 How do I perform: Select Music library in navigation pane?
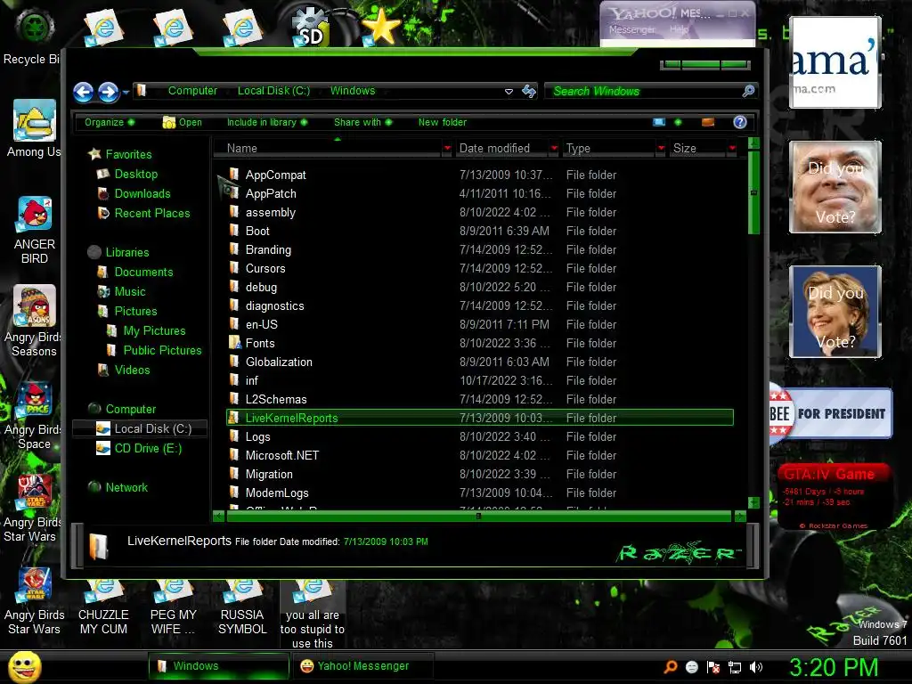[x=129, y=292]
